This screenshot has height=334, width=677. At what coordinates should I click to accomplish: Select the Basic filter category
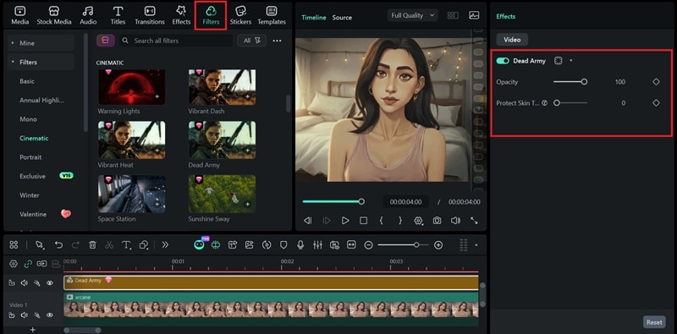[x=27, y=81]
